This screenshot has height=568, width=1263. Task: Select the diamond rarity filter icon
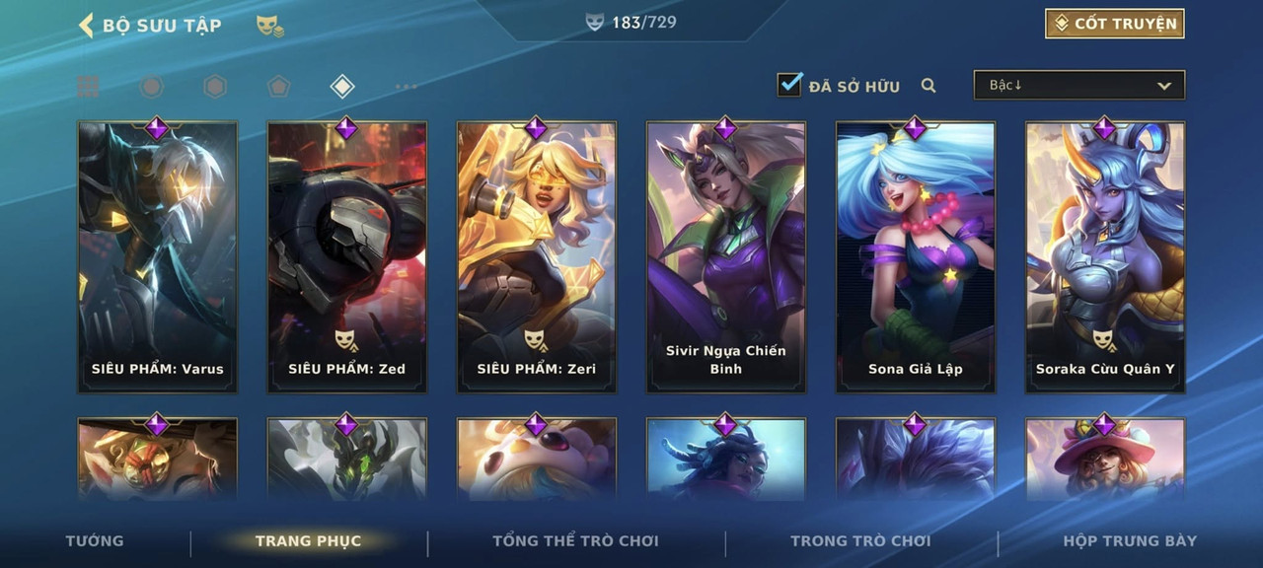click(341, 87)
